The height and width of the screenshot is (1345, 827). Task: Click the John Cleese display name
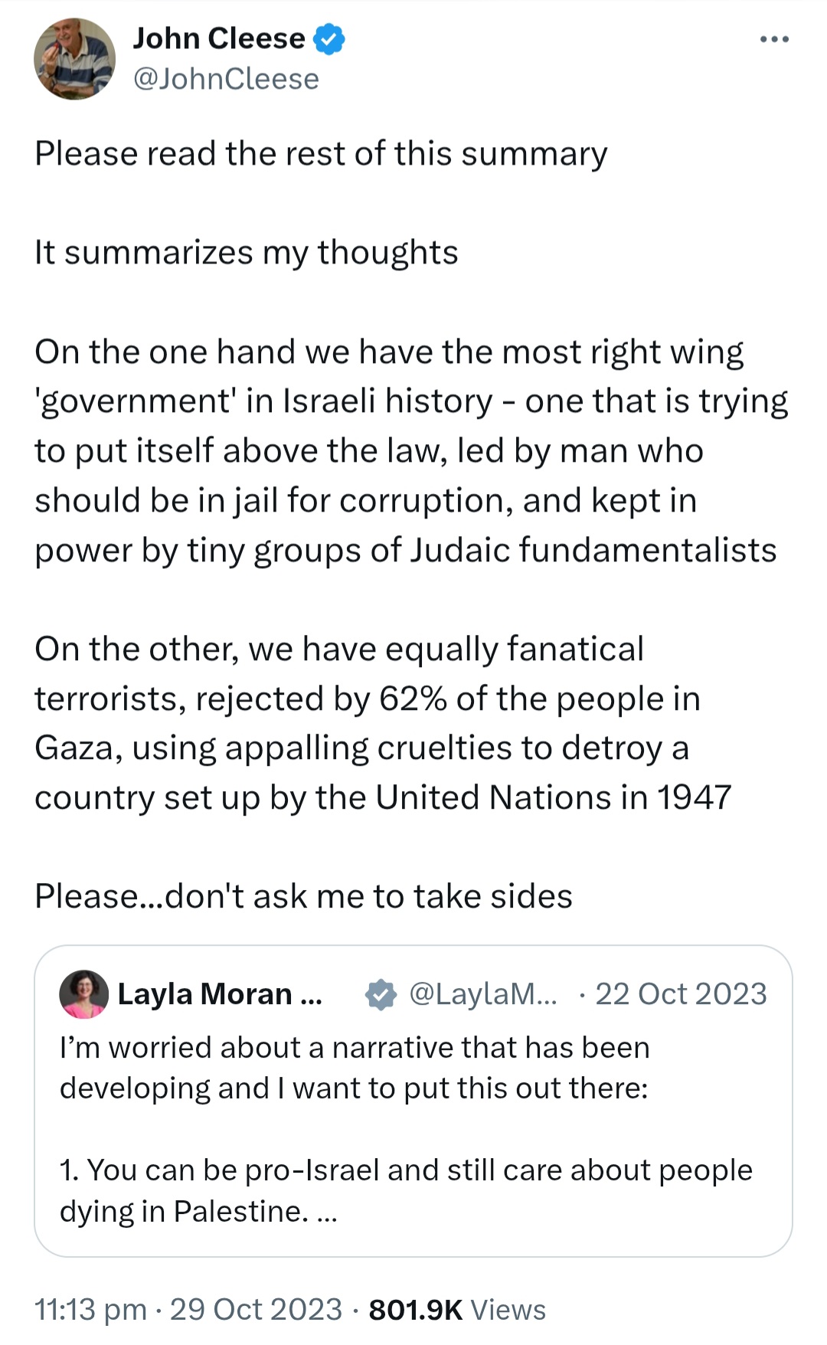tap(219, 38)
